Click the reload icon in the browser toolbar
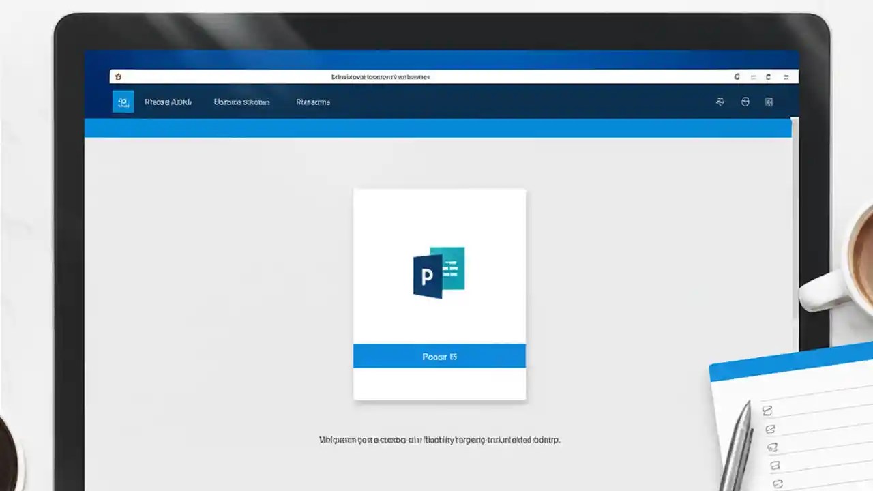 coord(735,76)
